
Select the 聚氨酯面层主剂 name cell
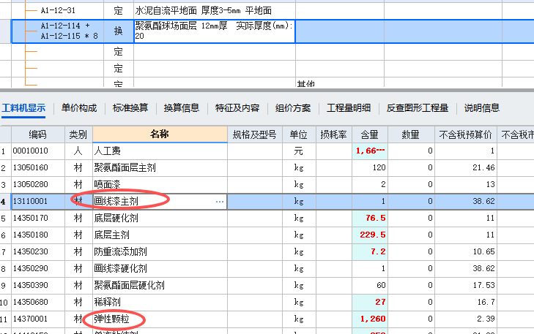(x=160, y=167)
